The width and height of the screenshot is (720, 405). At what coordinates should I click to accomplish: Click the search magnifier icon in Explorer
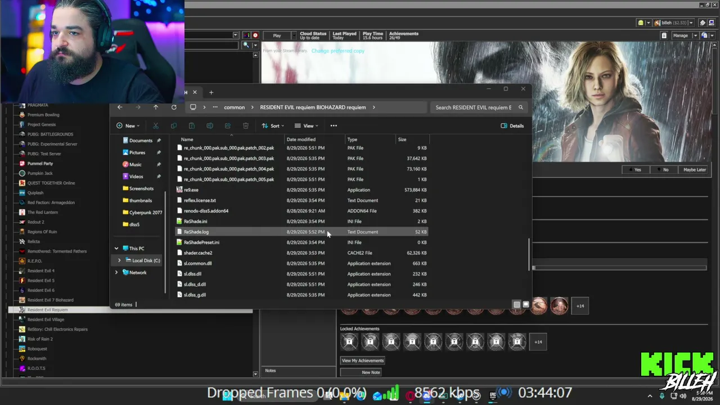pyautogui.click(x=521, y=107)
